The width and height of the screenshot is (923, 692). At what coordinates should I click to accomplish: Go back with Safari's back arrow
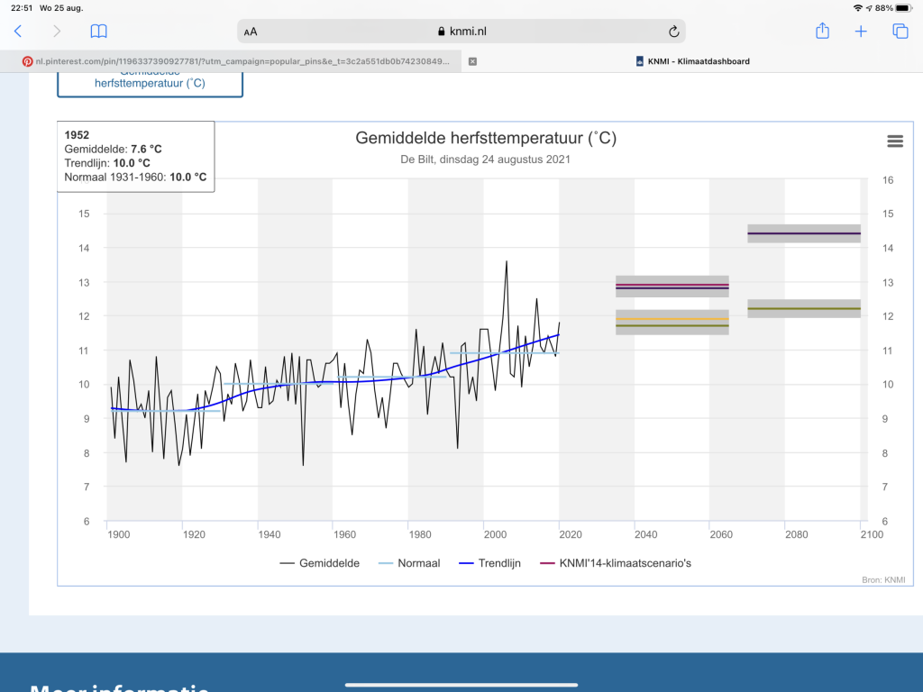(x=18, y=32)
